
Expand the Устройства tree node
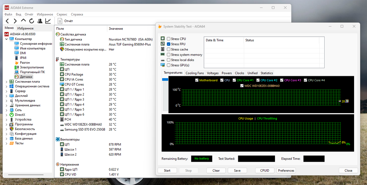coord(7,119)
